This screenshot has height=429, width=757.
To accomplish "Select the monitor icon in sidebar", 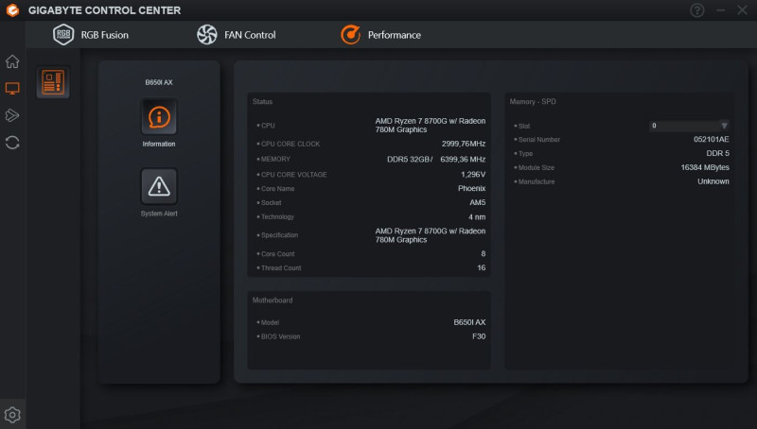I will point(12,89).
